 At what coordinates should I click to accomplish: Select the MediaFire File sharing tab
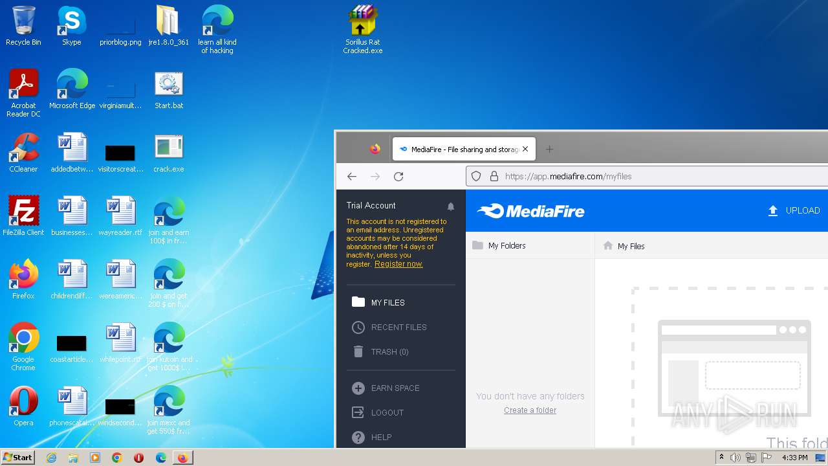[464, 149]
